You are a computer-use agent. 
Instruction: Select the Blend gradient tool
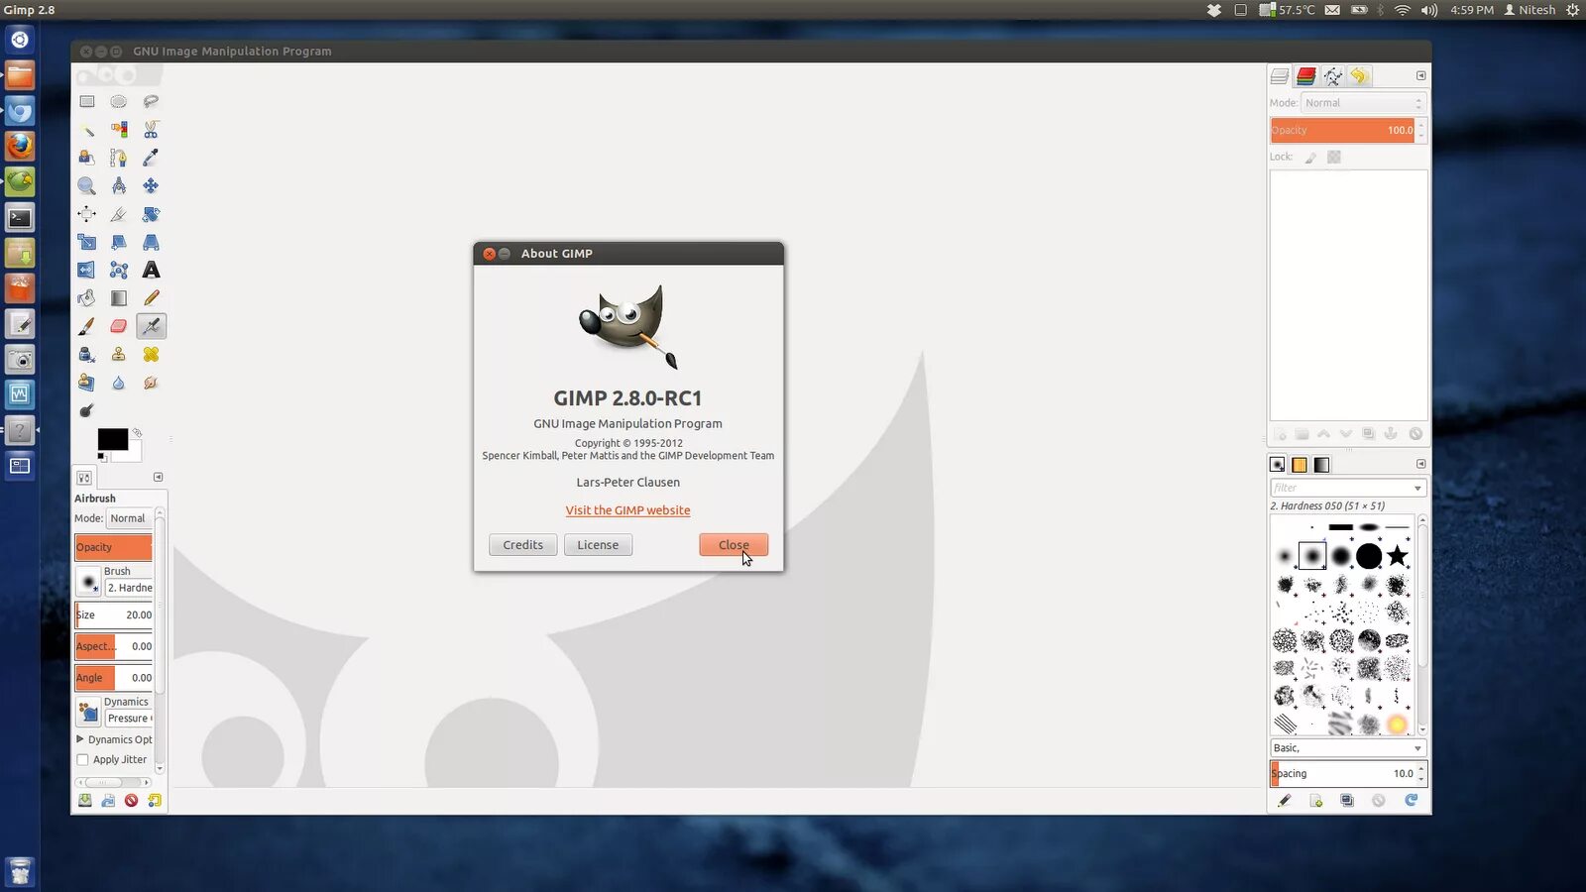point(119,297)
